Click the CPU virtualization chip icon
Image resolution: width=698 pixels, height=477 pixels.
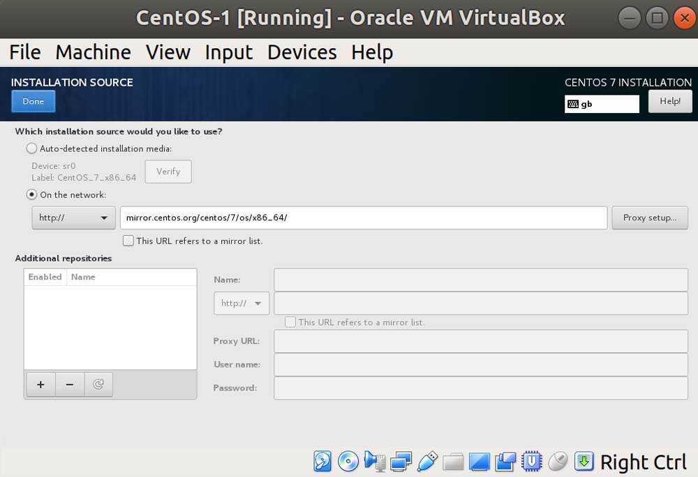click(533, 462)
